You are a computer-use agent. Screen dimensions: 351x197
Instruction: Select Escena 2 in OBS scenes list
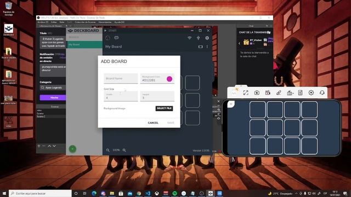click(x=51, y=117)
